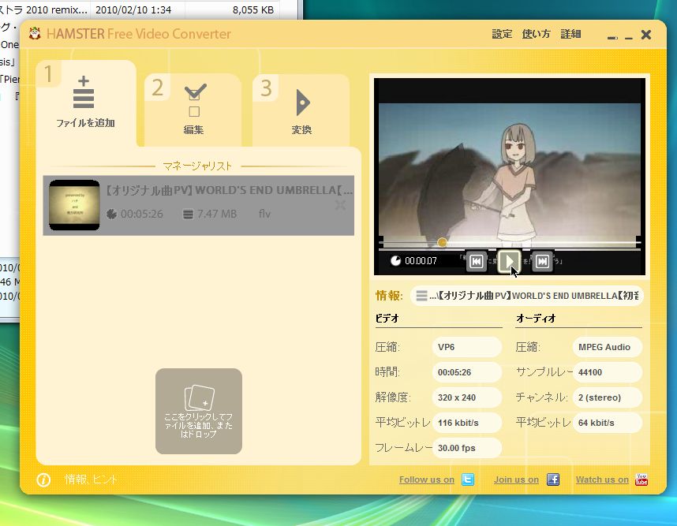Screen dimensions: 677x526
Task: Click the frame rate value 30.00 fps
Action: [x=467, y=448]
